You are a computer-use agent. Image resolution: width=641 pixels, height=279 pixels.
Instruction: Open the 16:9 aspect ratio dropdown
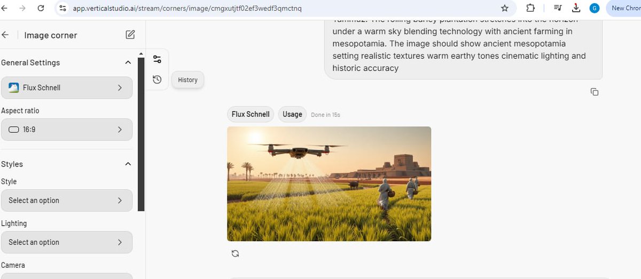click(x=67, y=130)
